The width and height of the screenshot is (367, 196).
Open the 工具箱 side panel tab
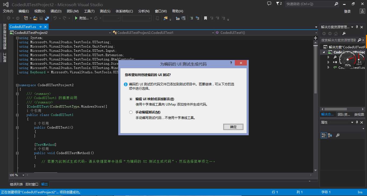click(x=4, y=57)
